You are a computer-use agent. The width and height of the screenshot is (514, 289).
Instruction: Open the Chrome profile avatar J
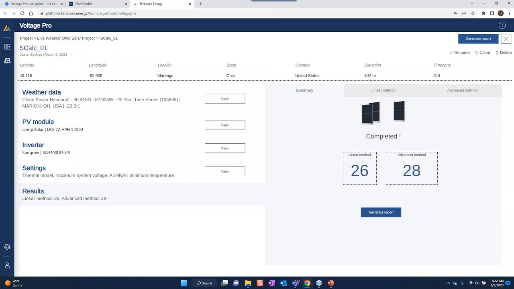500,13
